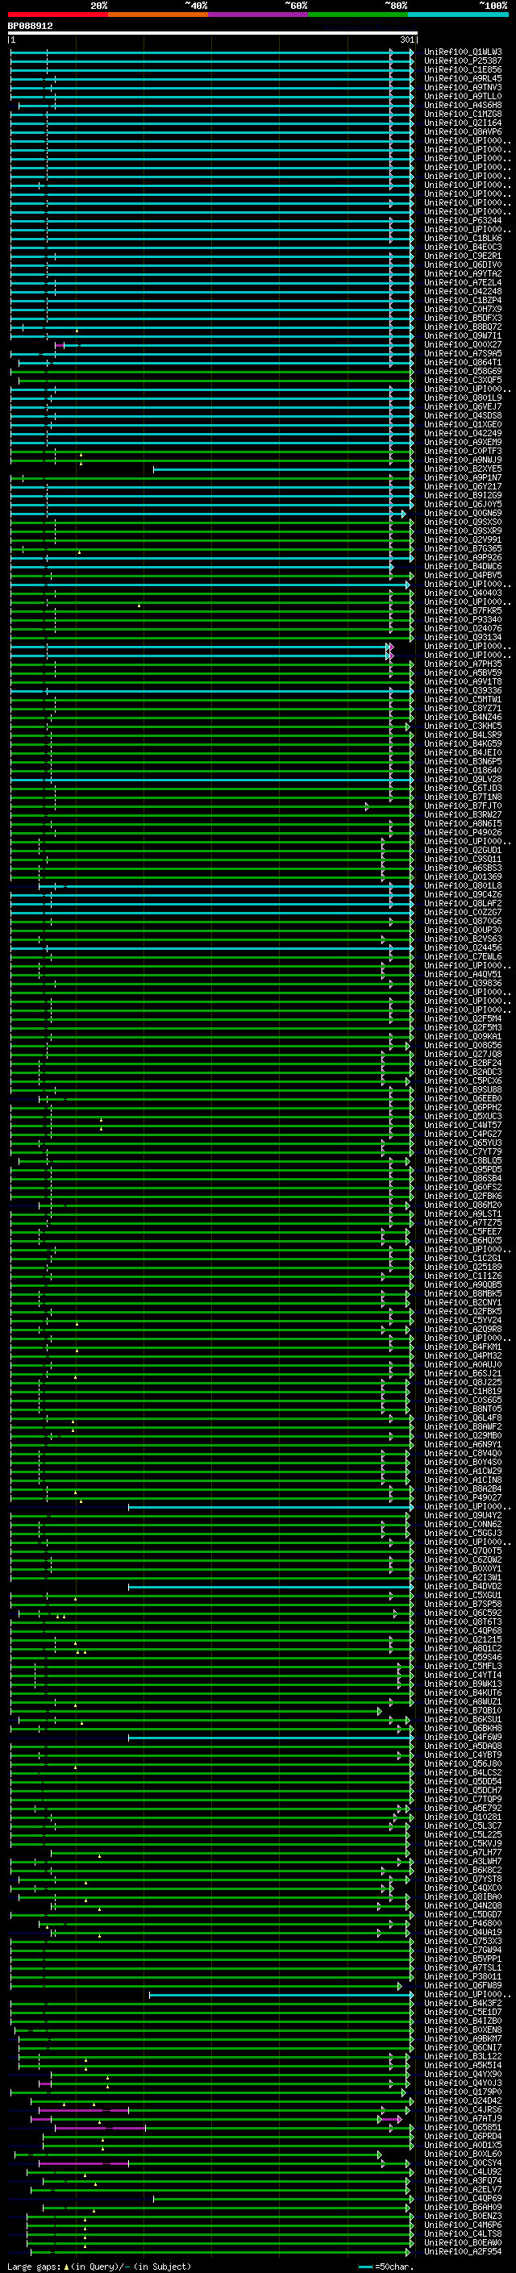This screenshot has height=2273, width=516.
Task: Select the BP088912 query label
Action: pyautogui.click(x=30, y=26)
